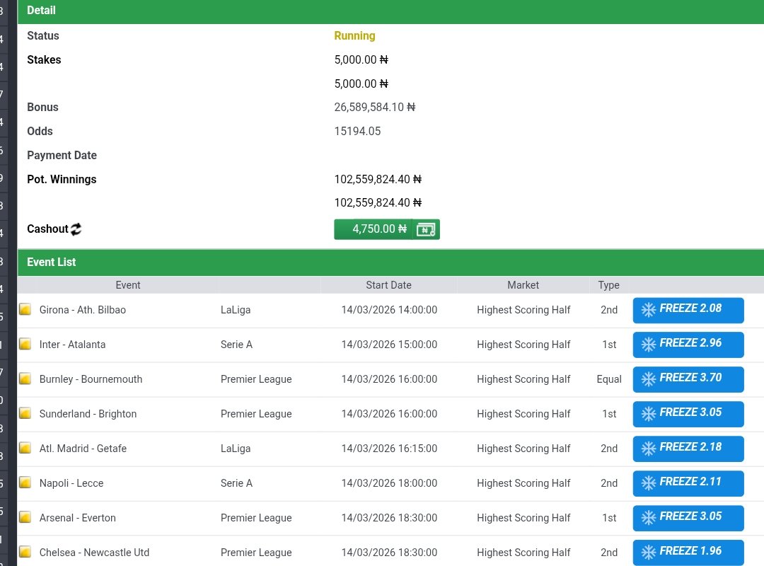The height and width of the screenshot is (566, 764).
Task: Select the Chelsea - Newcastle Utd event name
Action: coord(94,553)
